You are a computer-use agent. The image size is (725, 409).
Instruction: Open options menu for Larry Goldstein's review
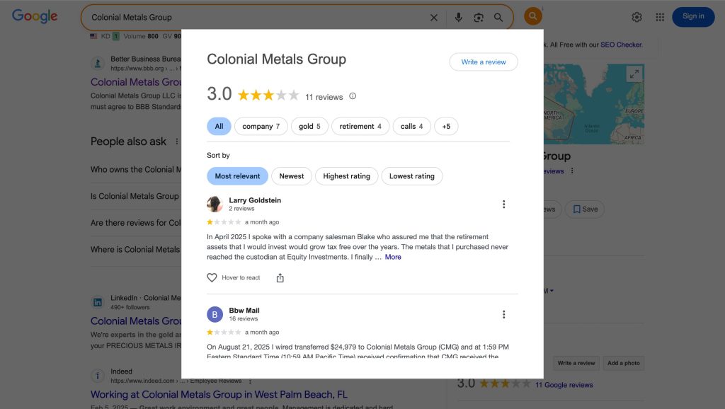pyautogui.click(x=503, y=204)
